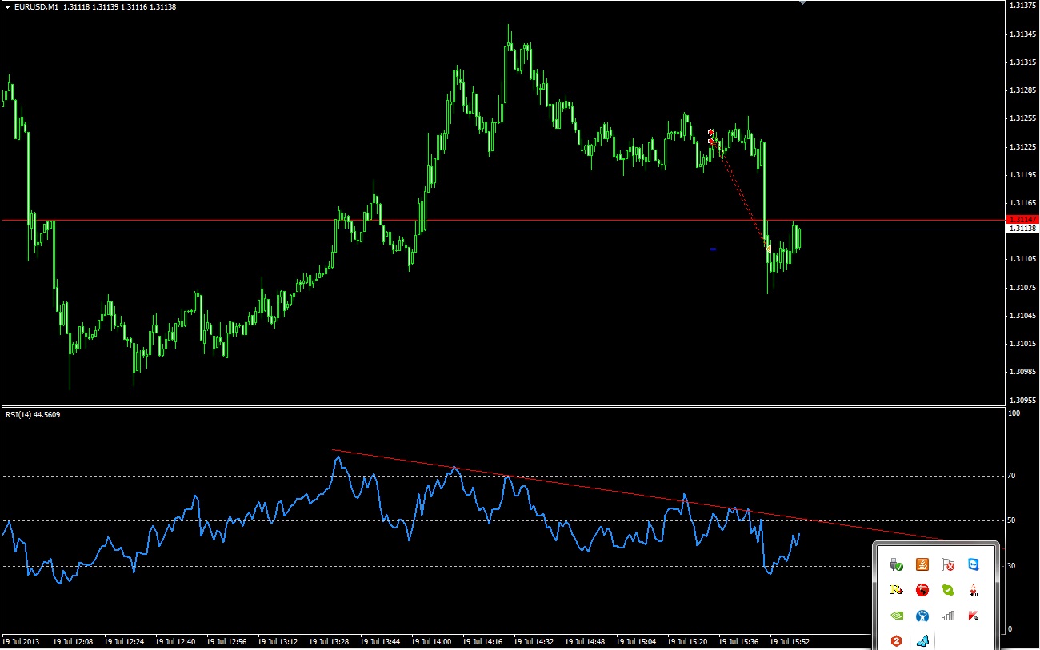Screen dimensions: 1040x650
Task: Open the green Skype status tray icon
Action: point(948,591)
